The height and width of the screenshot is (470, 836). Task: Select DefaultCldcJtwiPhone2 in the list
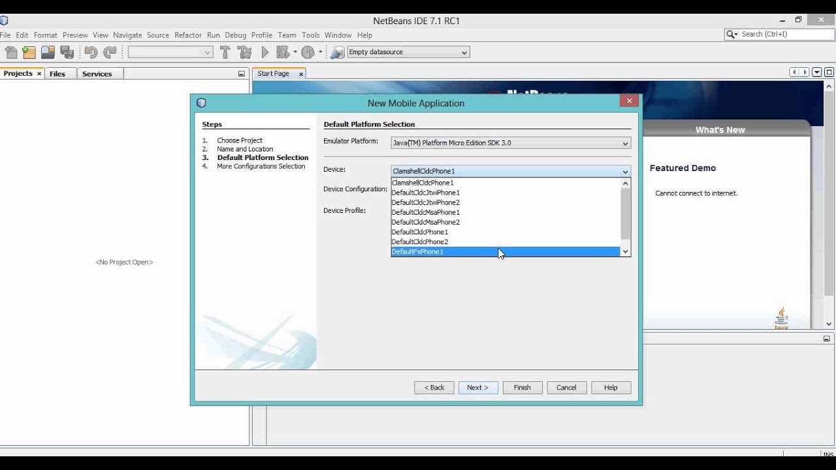(506, 202)
